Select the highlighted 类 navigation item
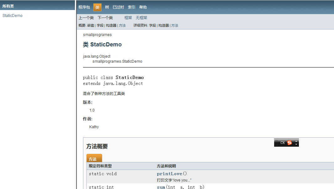 click(x=97, y=7)
